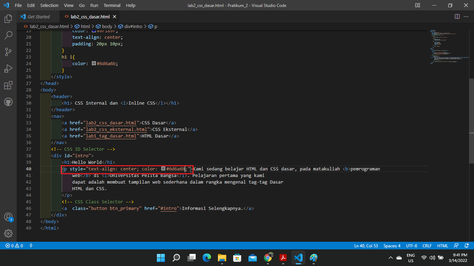Click the VS Code logo in title bar
Viewport: 474px width, 266px height.
click(6, 5)
